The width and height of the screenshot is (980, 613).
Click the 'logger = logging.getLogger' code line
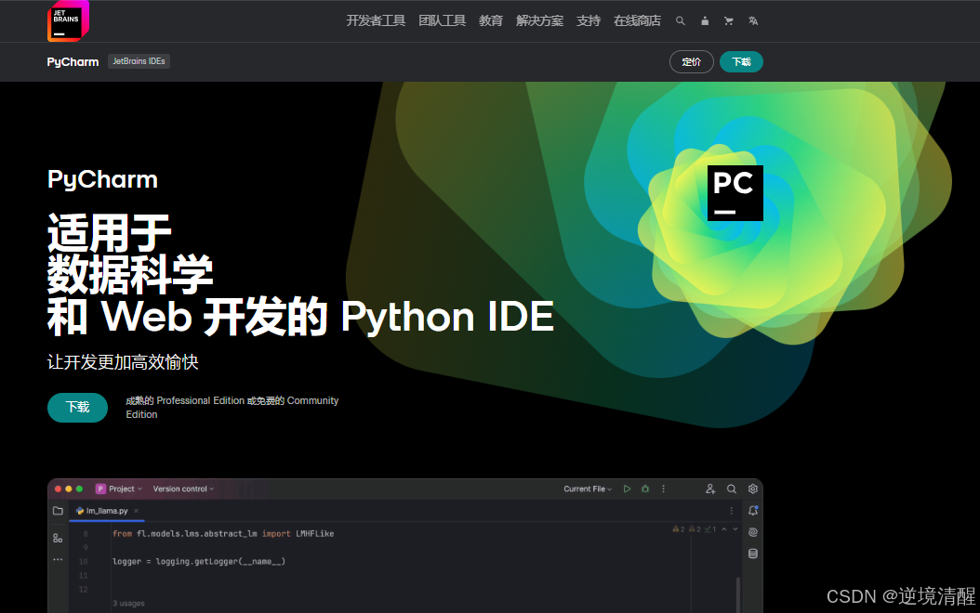pyautogui.click(x=199, y=562)
